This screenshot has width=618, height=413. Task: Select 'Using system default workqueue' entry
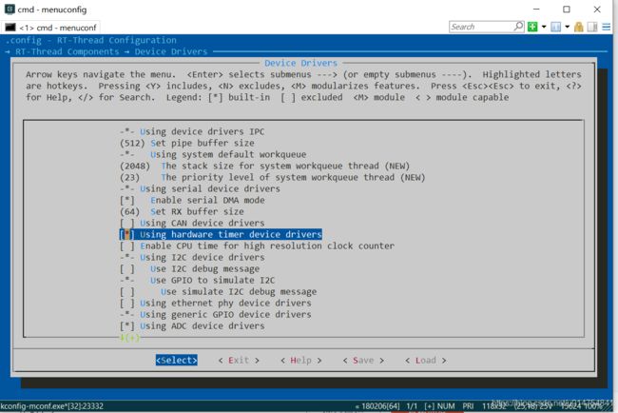pos(213,154)
